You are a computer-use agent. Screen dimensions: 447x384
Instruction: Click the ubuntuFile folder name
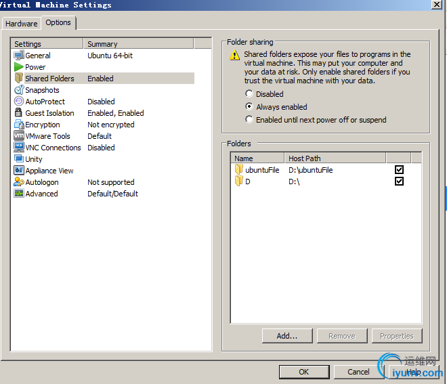262,170
